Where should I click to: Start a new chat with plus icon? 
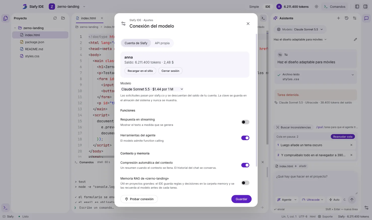(339, 18)
